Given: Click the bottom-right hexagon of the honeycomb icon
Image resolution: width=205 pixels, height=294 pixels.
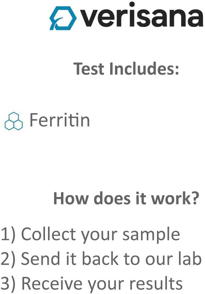Looking at the screenshot, I should pyautogui.click(x=18, y=125).
